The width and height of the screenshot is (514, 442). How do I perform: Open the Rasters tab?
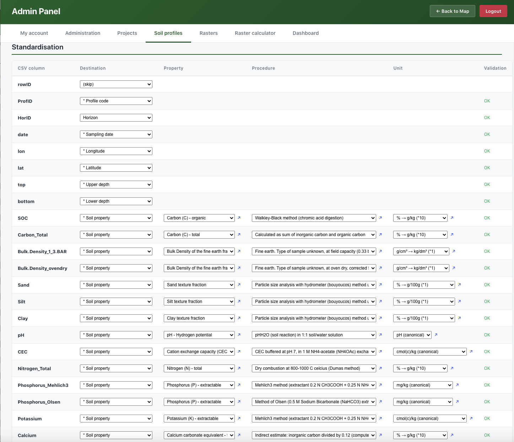(x=209, y=33)
